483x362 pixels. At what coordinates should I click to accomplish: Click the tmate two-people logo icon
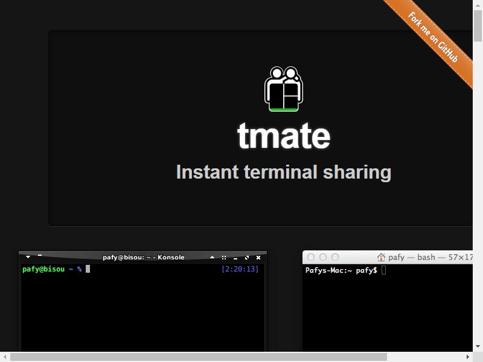284,89
